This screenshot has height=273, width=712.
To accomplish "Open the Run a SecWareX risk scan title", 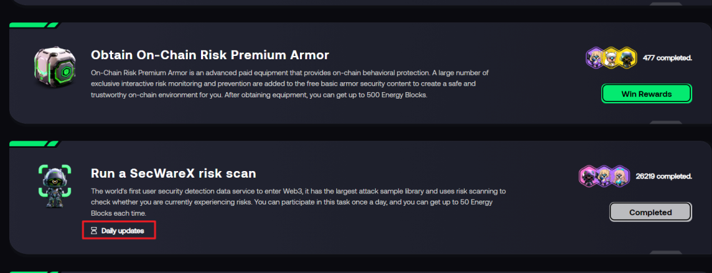I will click(173, 173).
